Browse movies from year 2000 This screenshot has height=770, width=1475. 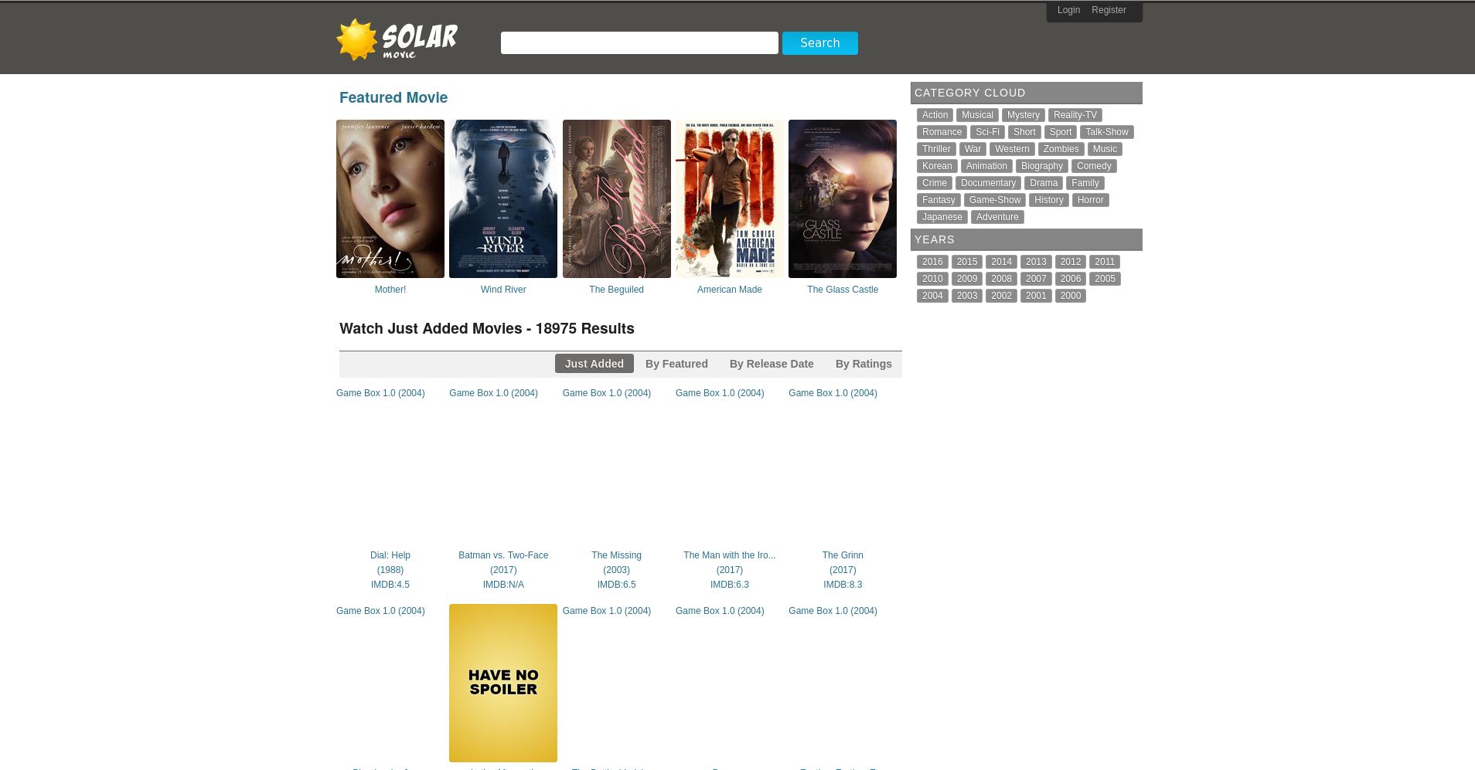tap(1070, 296)
